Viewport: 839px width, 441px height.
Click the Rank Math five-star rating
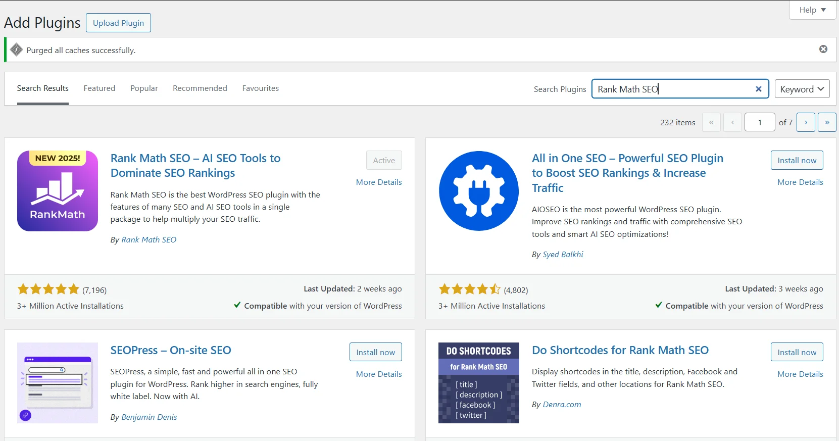point(48,289)
